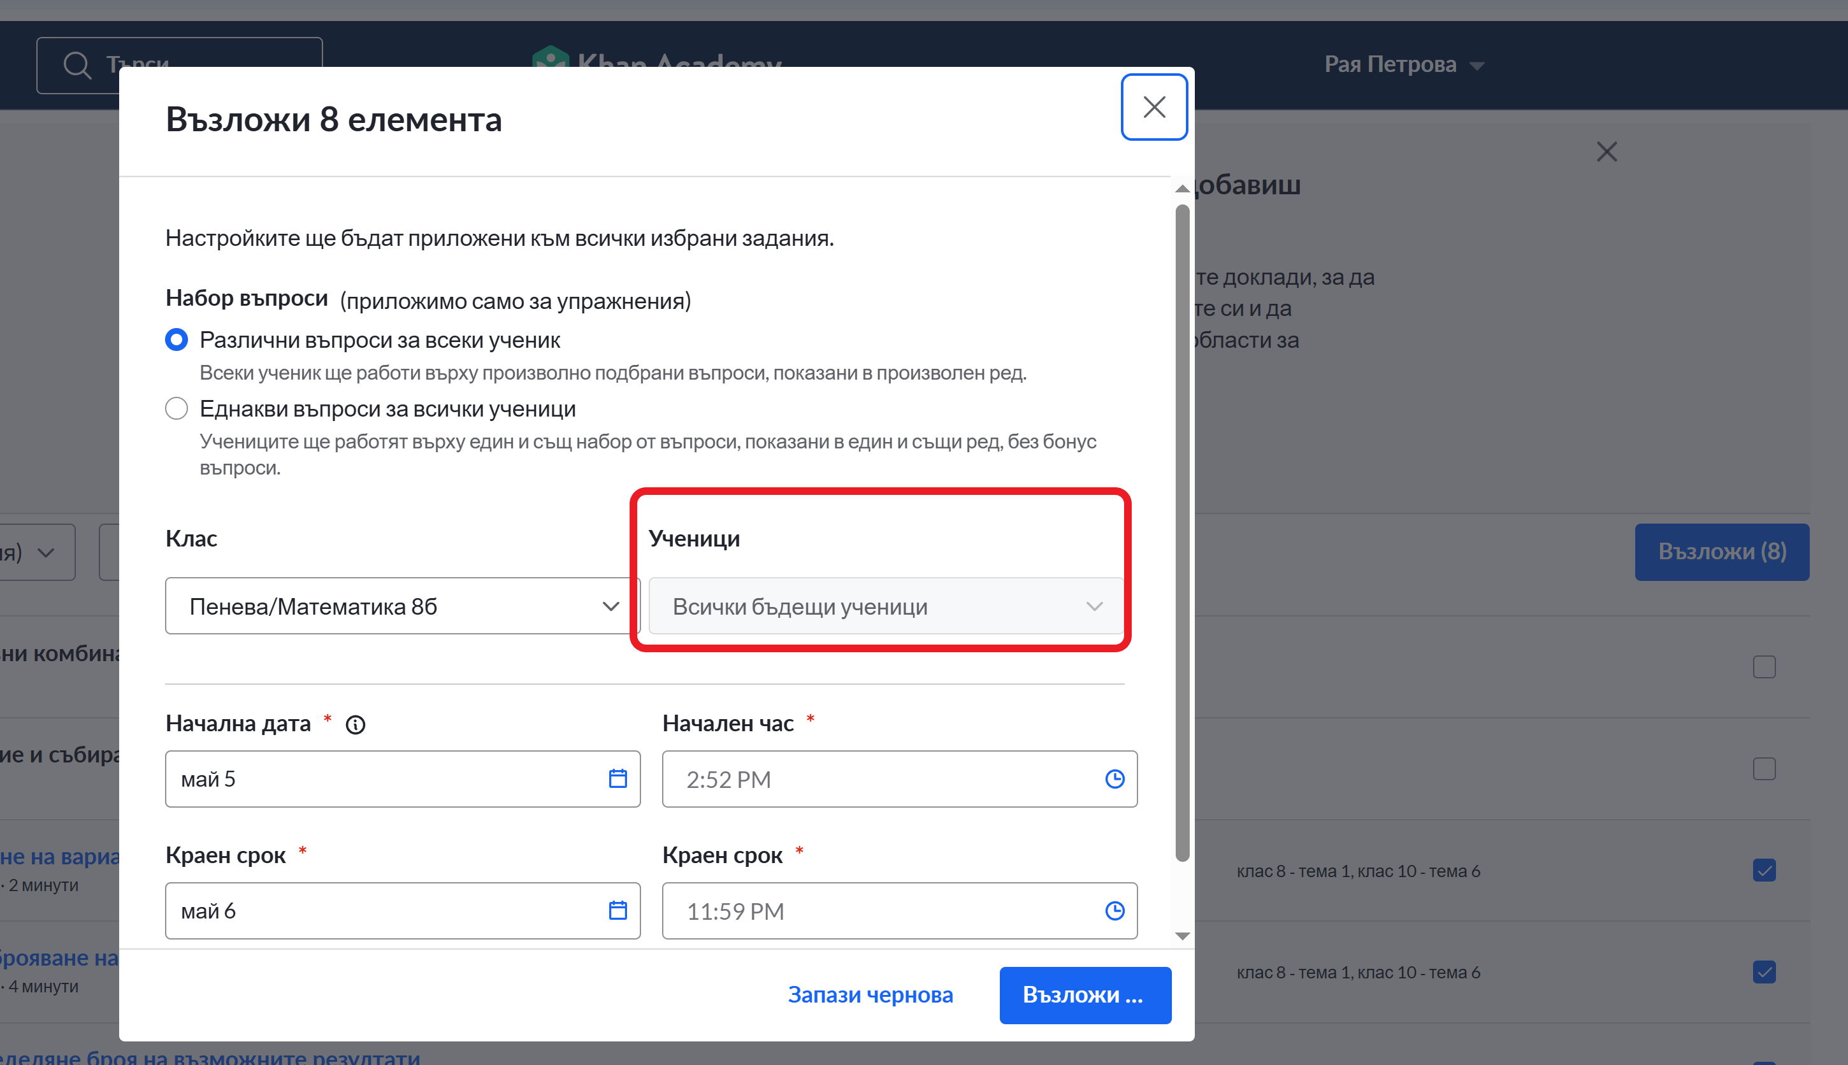Uncheck the second row with клас 8 - тема 1
1848x1065 pixels.
[1764, 972]
